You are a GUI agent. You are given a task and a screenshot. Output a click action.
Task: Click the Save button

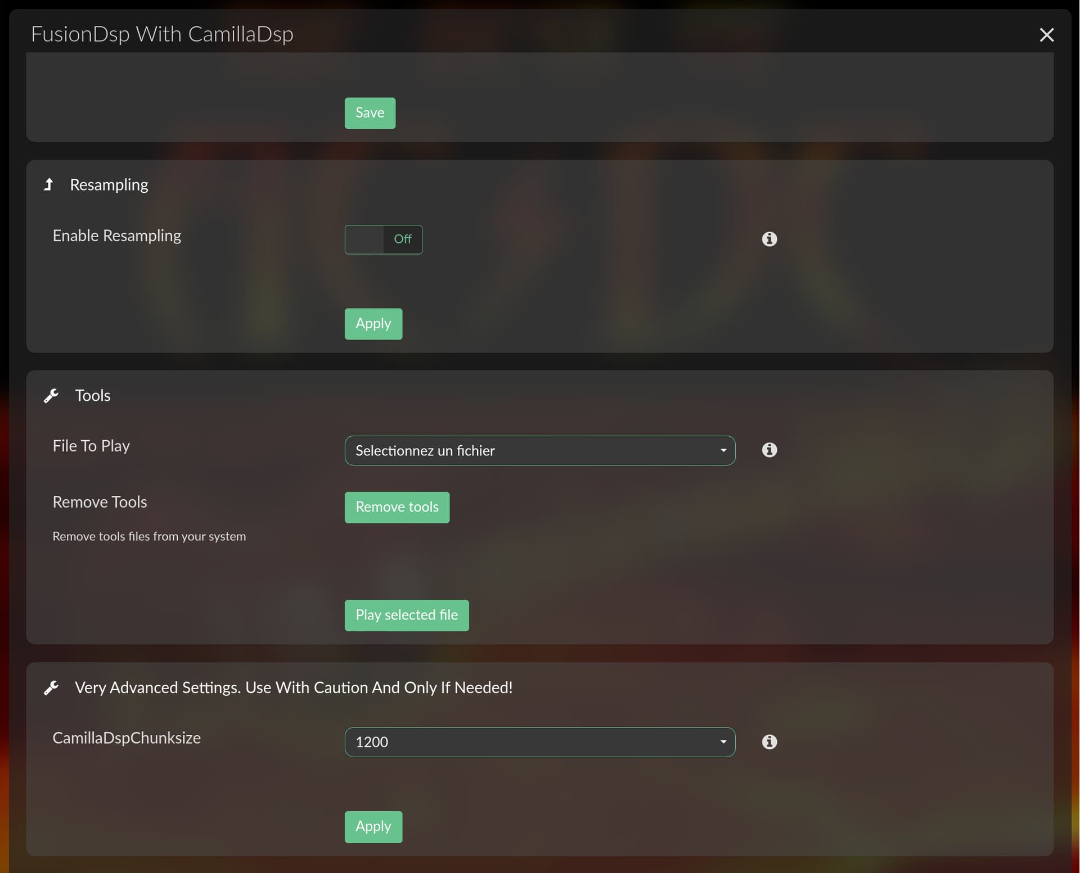370,113
